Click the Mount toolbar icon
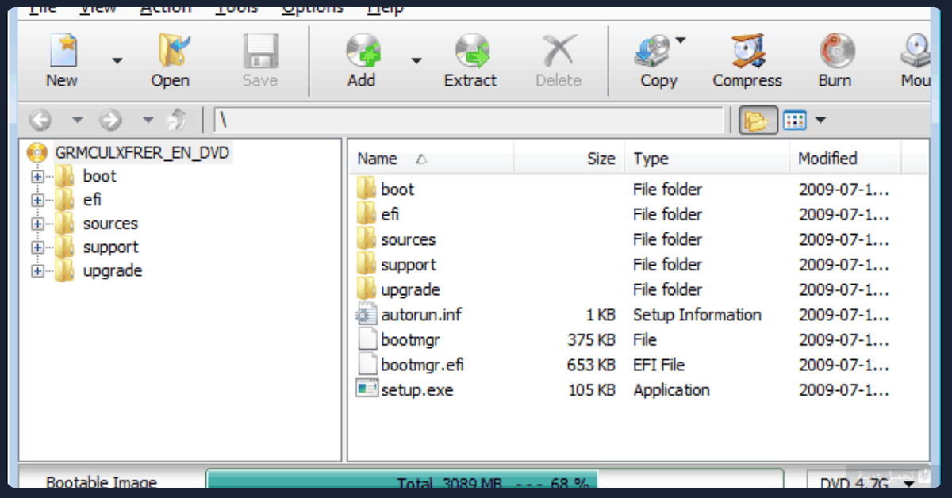Viewport: 952px width, 498px height. coord(916,51)
